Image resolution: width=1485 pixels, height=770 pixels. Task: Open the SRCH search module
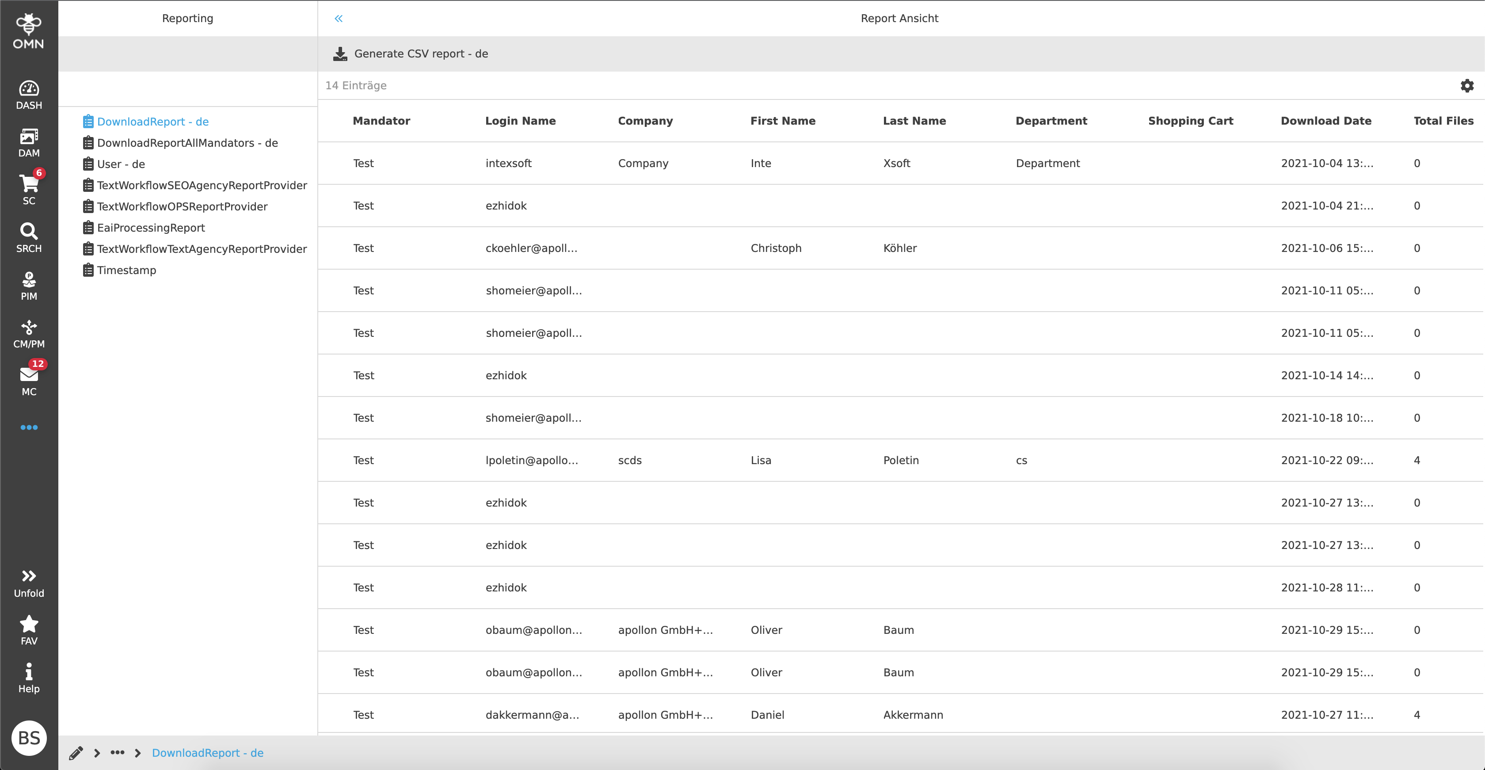click(29, 237)
